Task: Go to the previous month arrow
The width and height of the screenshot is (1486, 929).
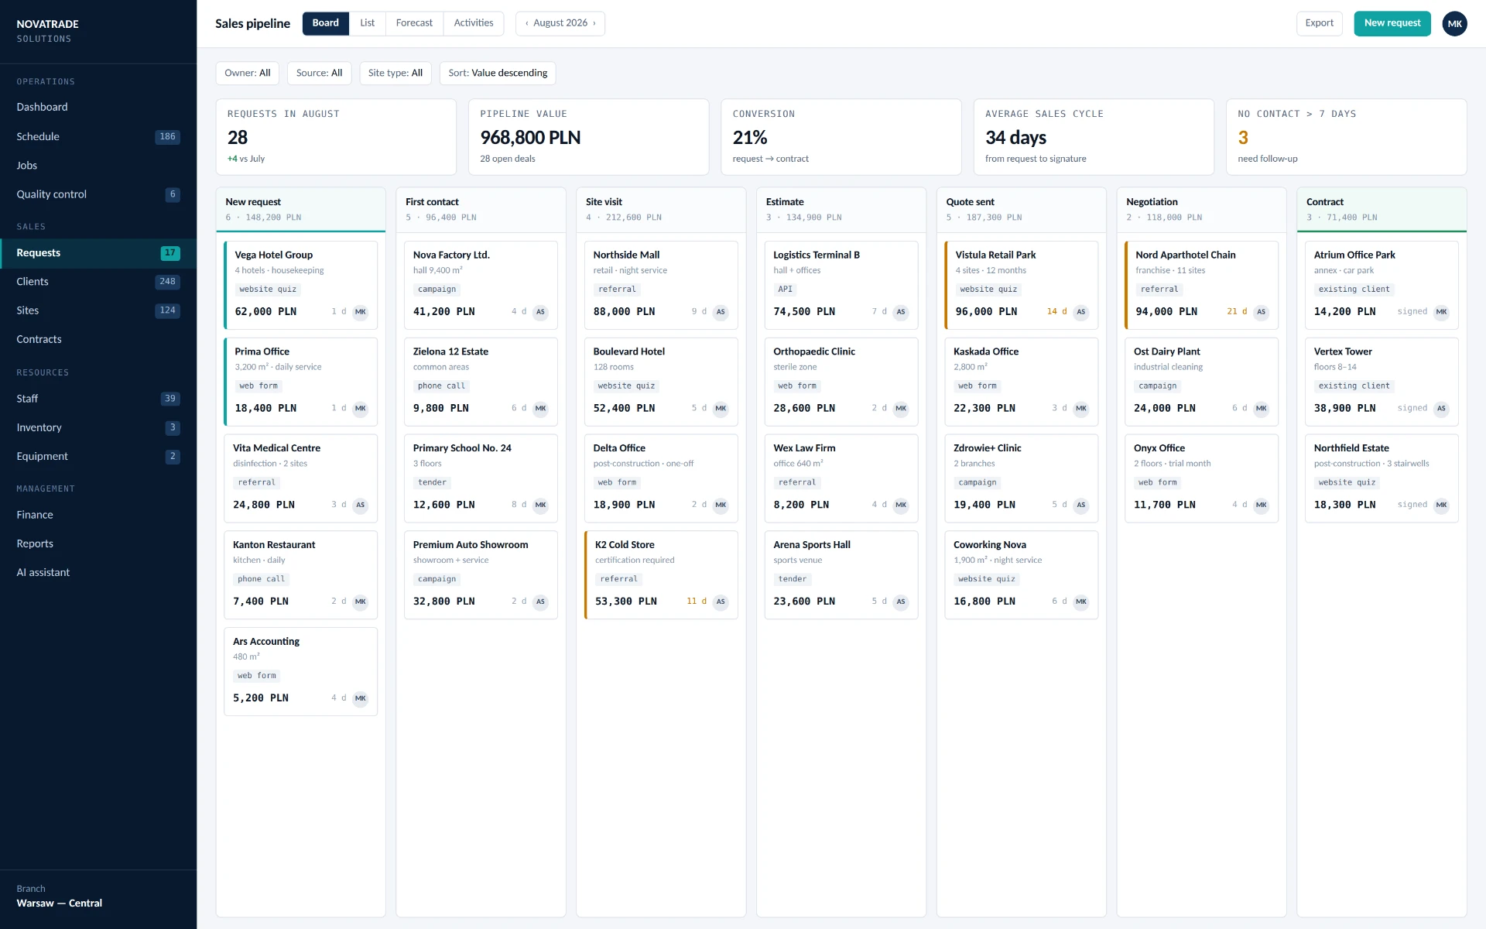Action: click(527, 23)
